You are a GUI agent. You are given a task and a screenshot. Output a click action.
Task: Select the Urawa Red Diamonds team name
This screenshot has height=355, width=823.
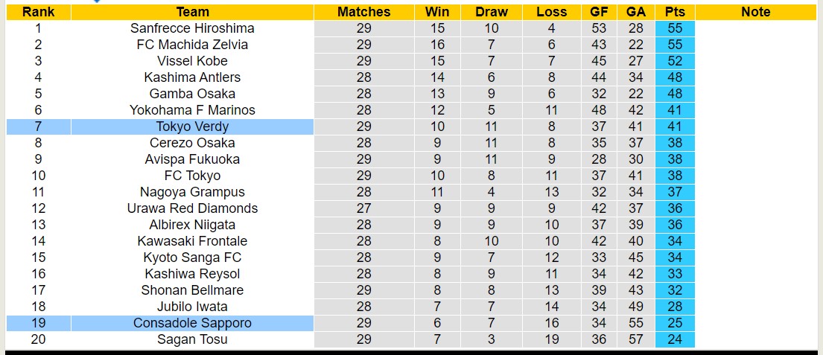(x=192, y=208)
